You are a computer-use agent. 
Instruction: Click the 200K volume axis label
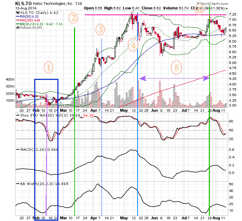pyautogui.click(x=10, y=93)
